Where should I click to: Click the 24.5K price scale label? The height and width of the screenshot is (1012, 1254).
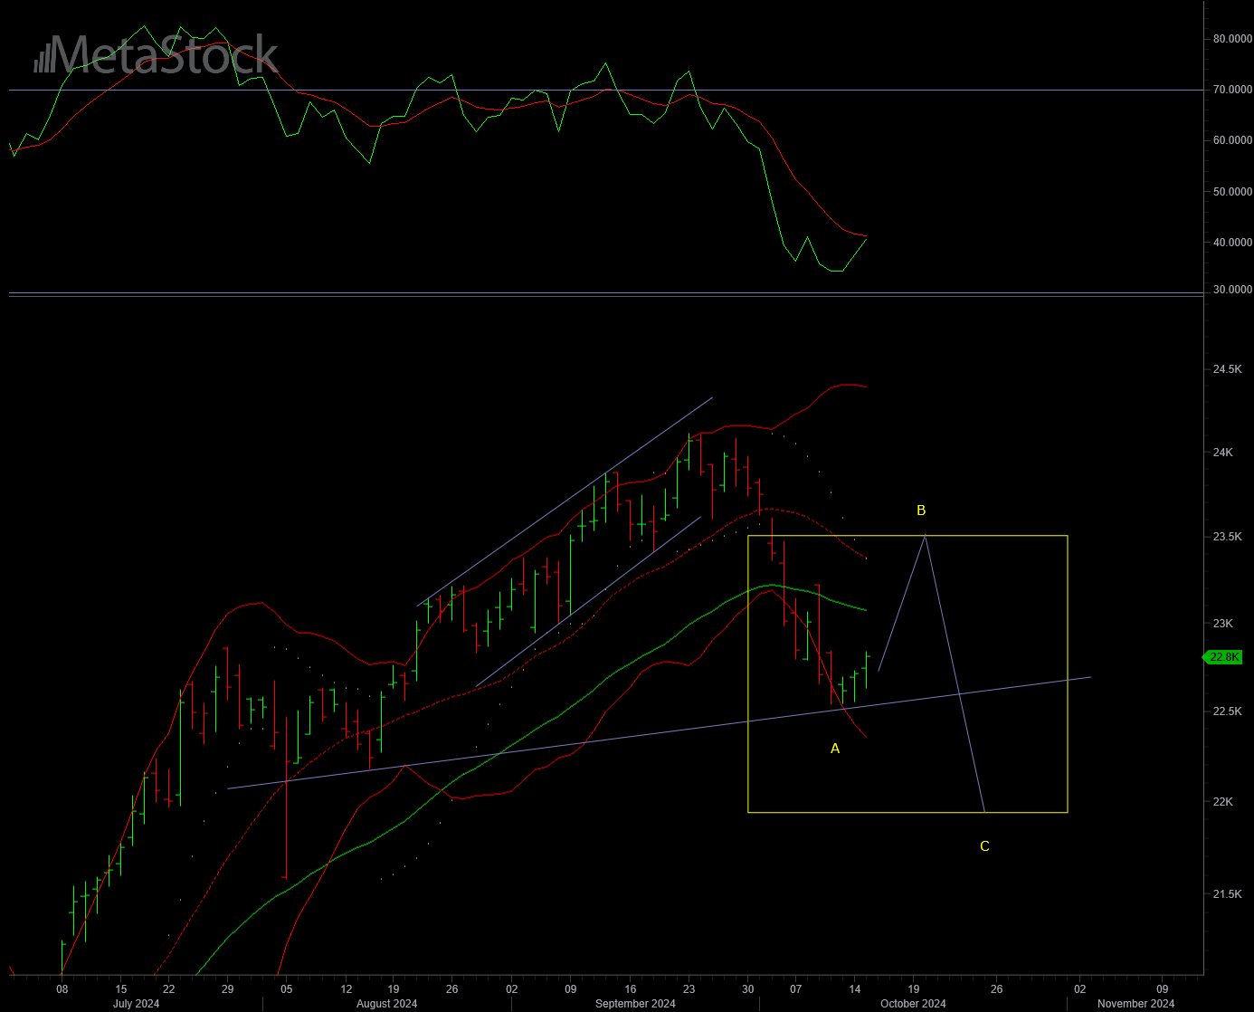[1227, 369]
